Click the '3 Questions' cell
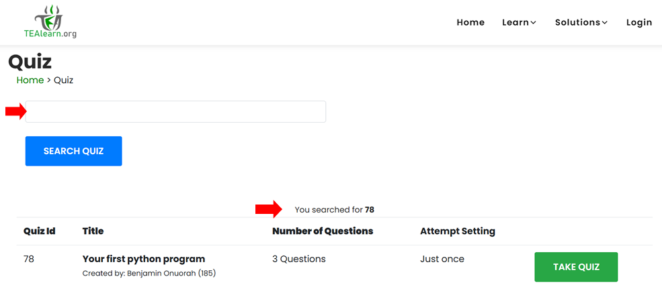The image size is (662, 287). pyautogui.click(x=298, y=259)
